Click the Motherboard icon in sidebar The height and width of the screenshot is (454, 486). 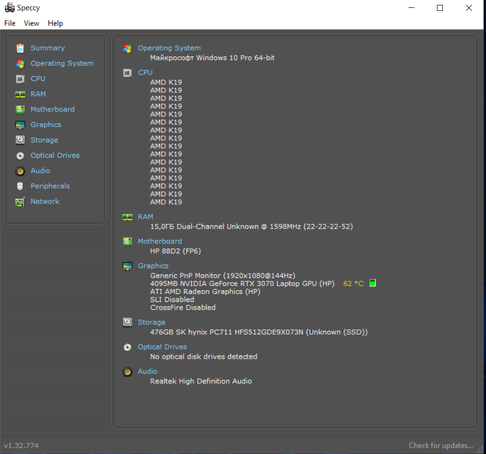click(x=20, y=109)
